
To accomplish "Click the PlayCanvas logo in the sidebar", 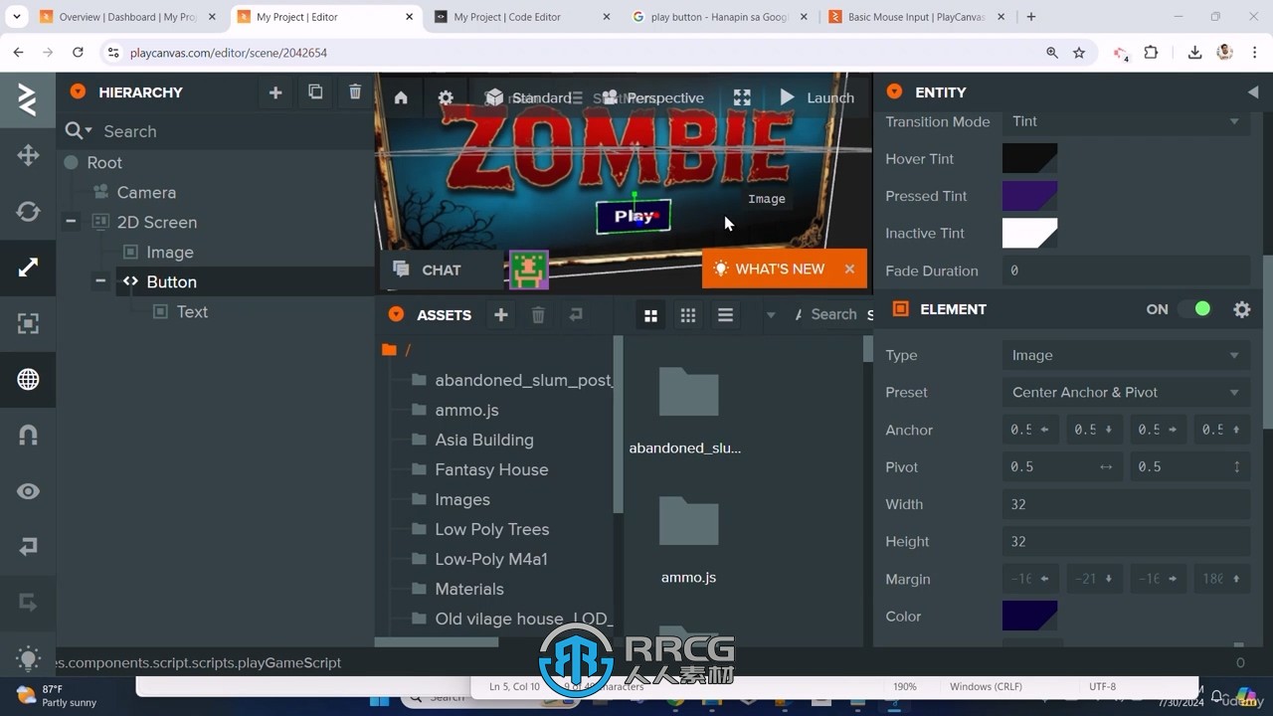I will pos(28,99).
